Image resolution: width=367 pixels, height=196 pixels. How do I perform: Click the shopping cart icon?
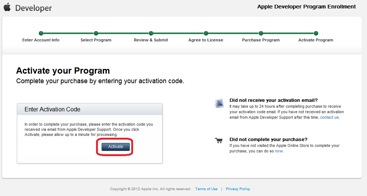pos(219,140)
